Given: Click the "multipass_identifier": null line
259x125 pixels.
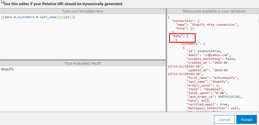Looking at the screenshot, I should click(213, 108).
